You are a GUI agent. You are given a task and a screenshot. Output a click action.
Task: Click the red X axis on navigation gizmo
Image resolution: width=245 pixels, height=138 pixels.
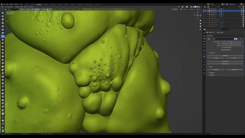(201, 15)
